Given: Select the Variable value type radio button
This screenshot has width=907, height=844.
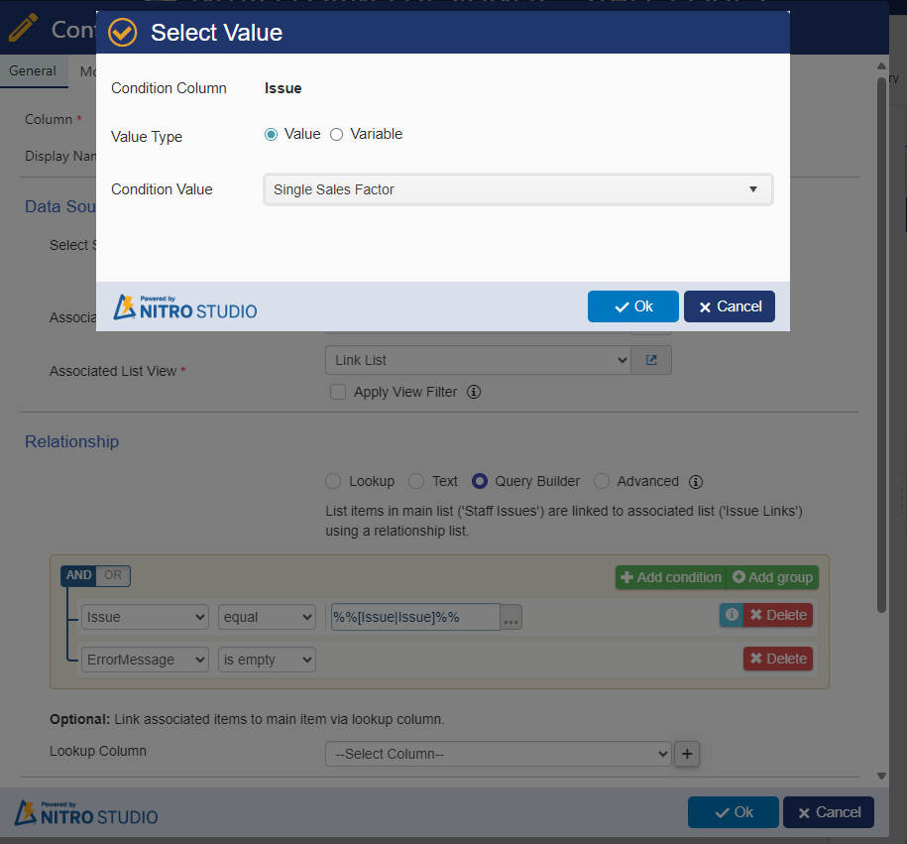Looking at the screenshot, I should point(336,135).
